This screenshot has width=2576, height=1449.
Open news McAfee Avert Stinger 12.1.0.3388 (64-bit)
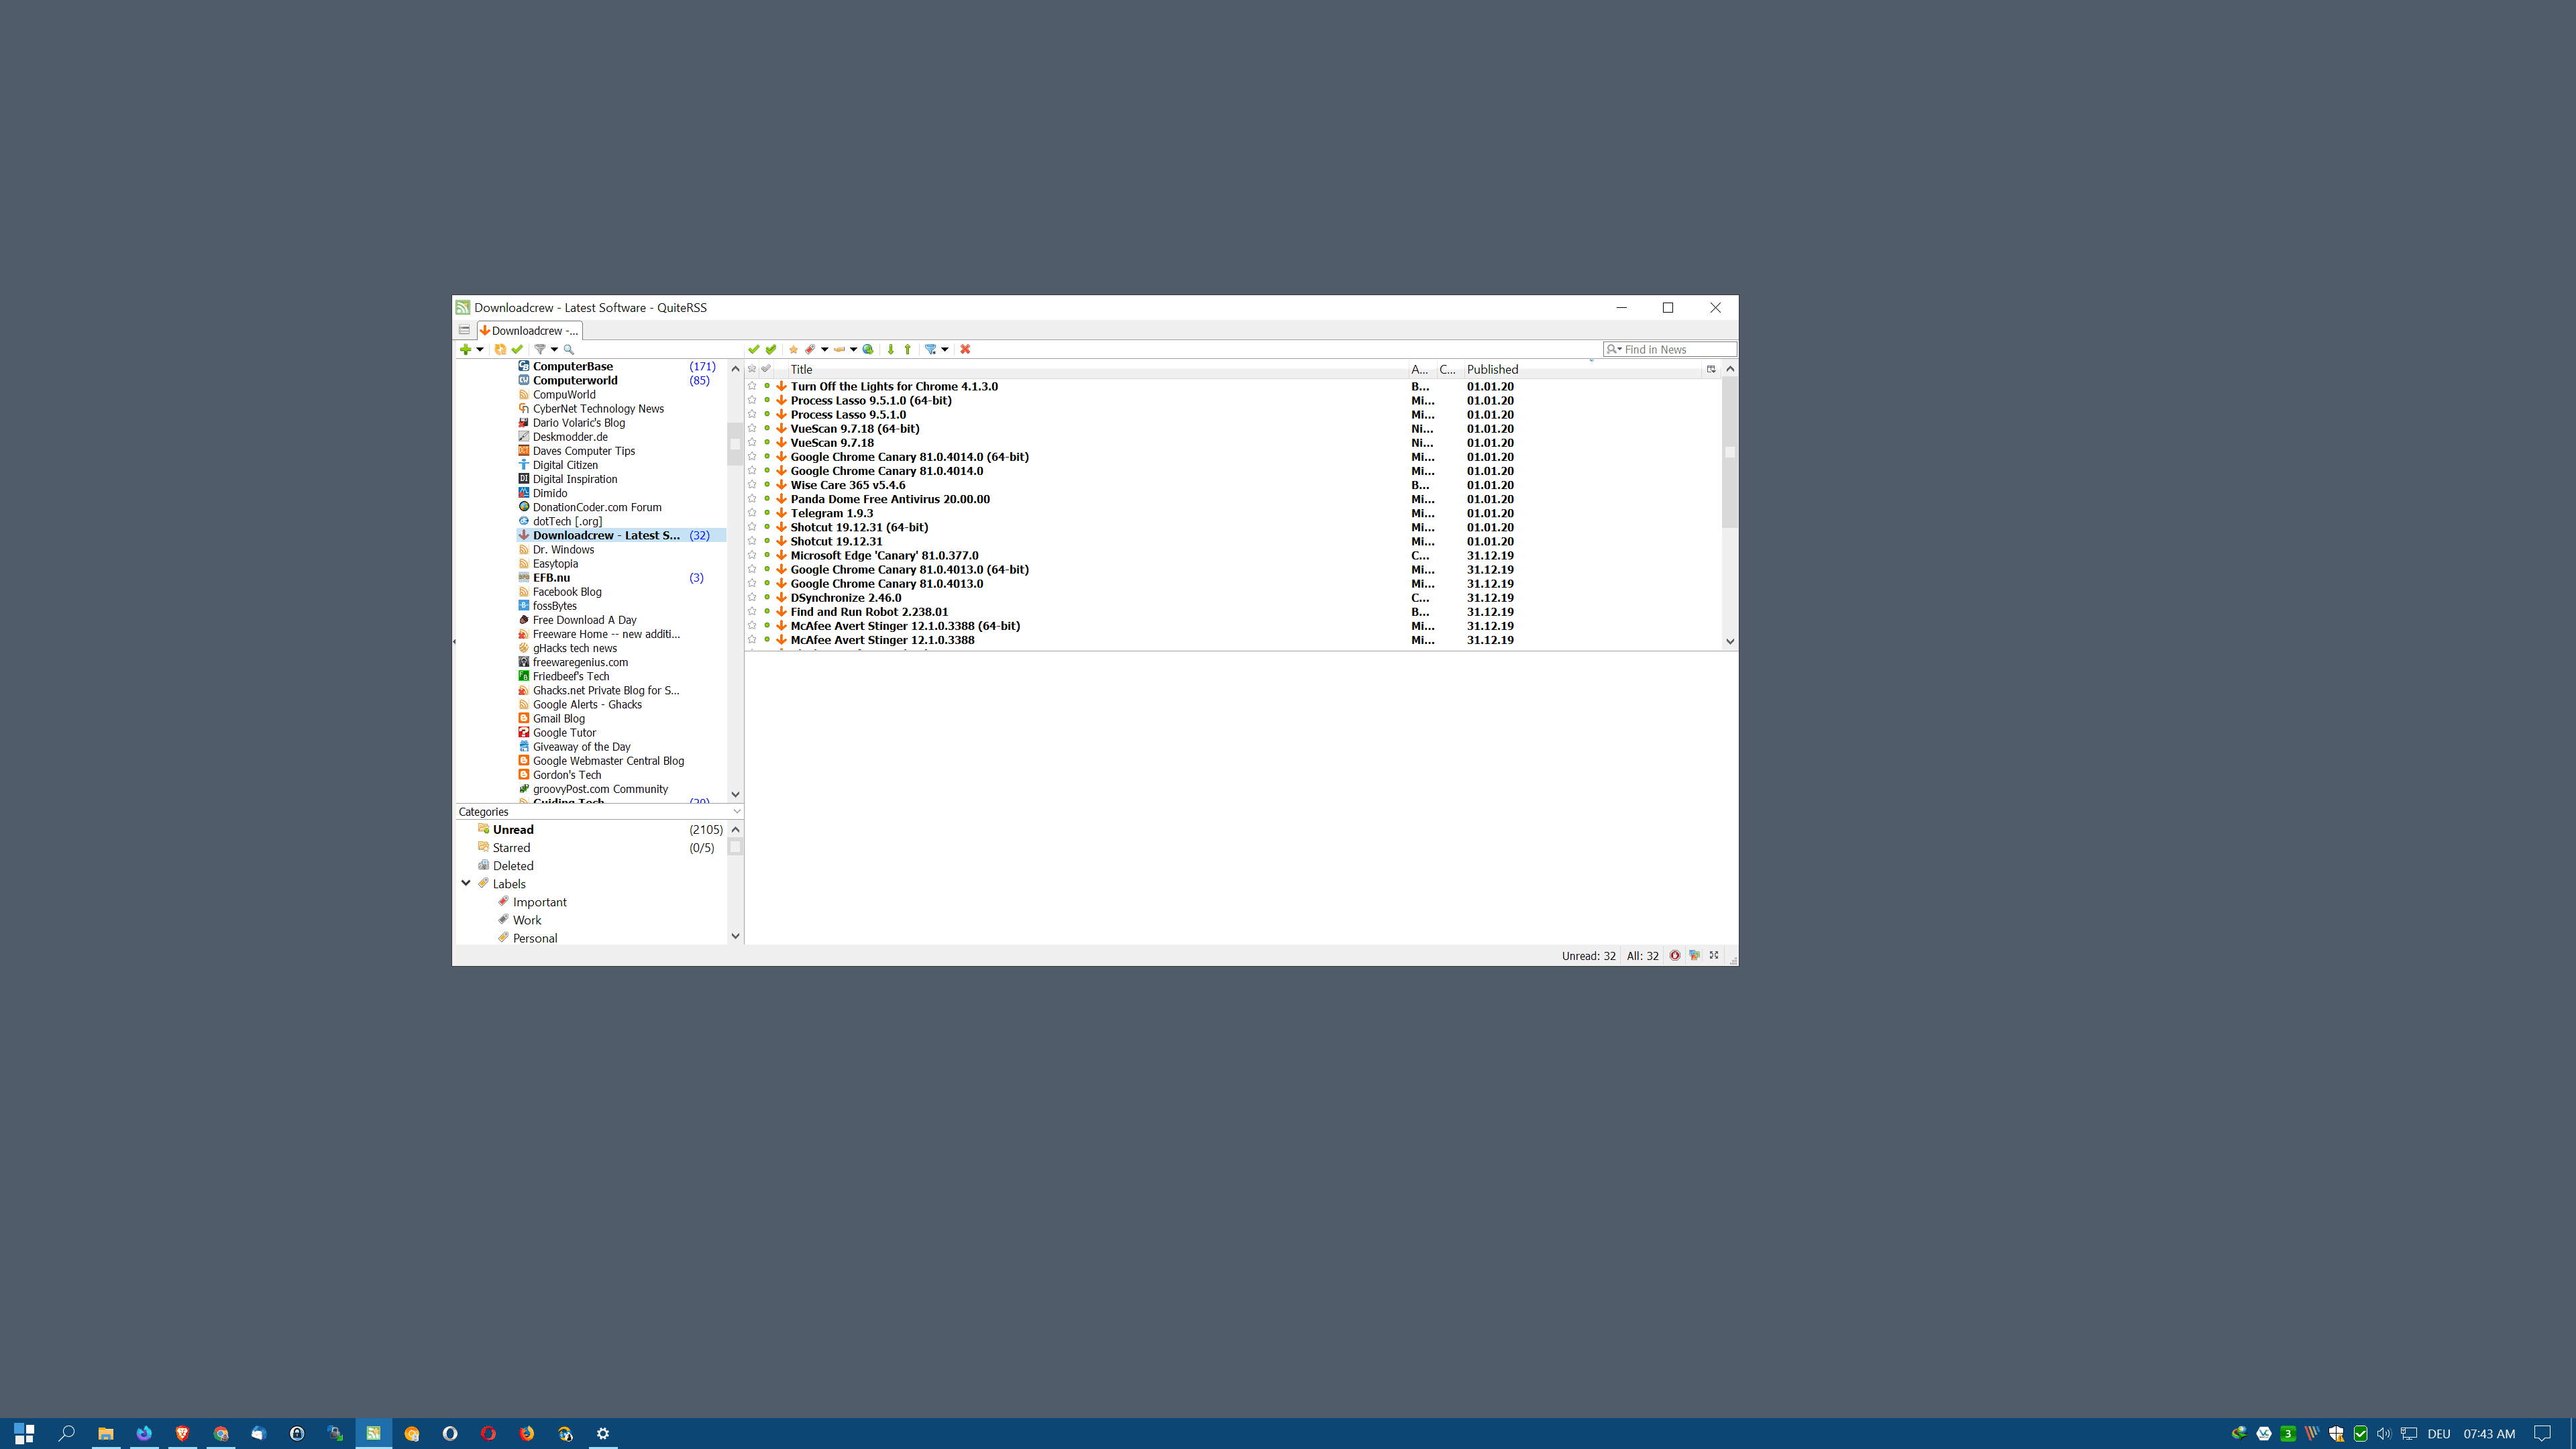click(x=905, y=626)
